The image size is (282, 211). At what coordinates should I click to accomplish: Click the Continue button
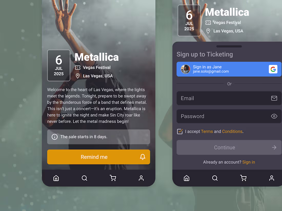229,148
